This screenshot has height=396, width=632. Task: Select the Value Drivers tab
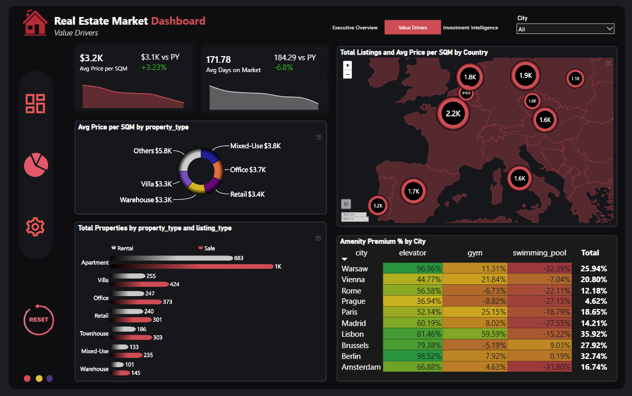click(413, 27)
